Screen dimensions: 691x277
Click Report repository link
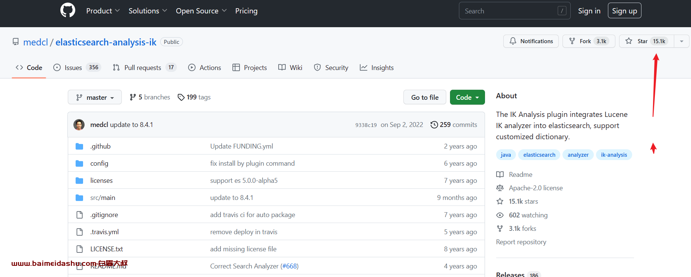(x=521, y=242)
